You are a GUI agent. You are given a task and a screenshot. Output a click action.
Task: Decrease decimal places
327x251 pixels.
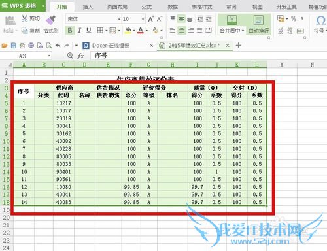point(290,31)
